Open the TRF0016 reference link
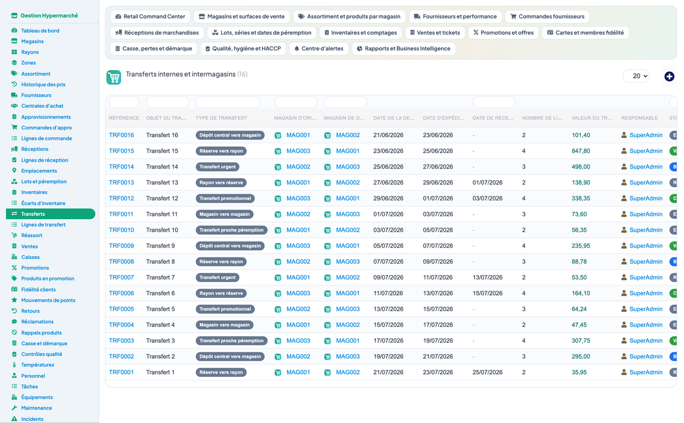The width and height of the screenshot is (684, 423). tap(121, 135)
